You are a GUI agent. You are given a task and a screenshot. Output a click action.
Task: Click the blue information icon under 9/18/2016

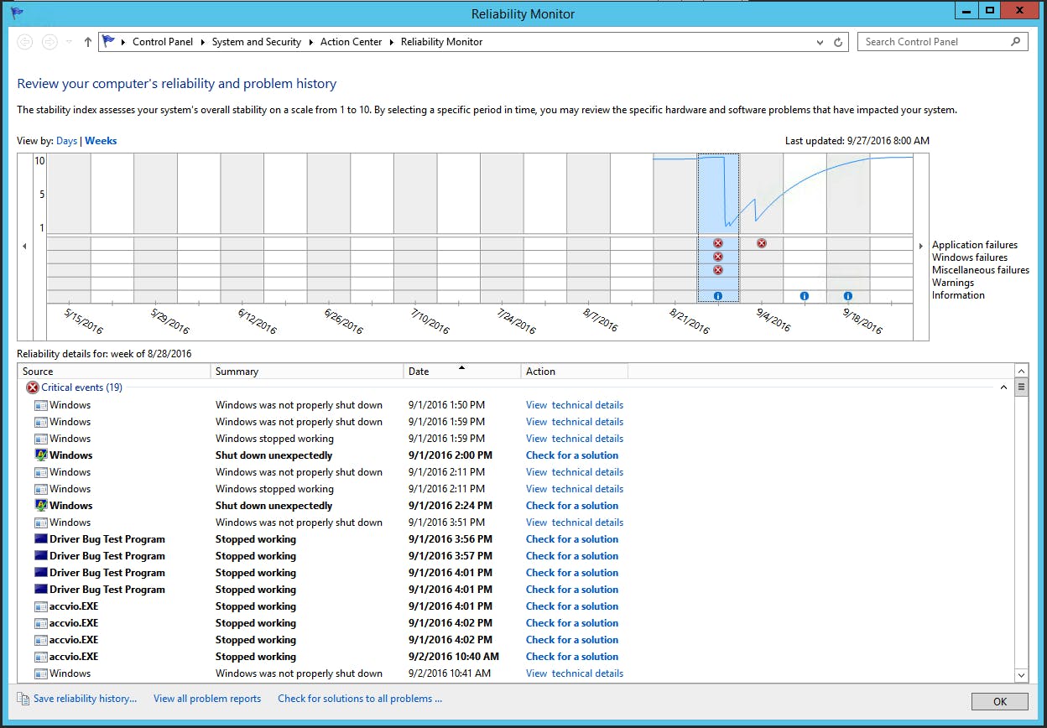pos(847,295)
